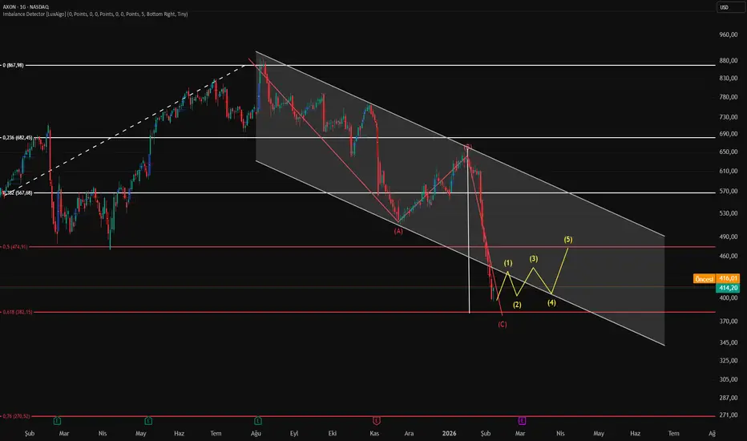
Task: Click the green 414,20 last price tag
Action: pos(728,288)
